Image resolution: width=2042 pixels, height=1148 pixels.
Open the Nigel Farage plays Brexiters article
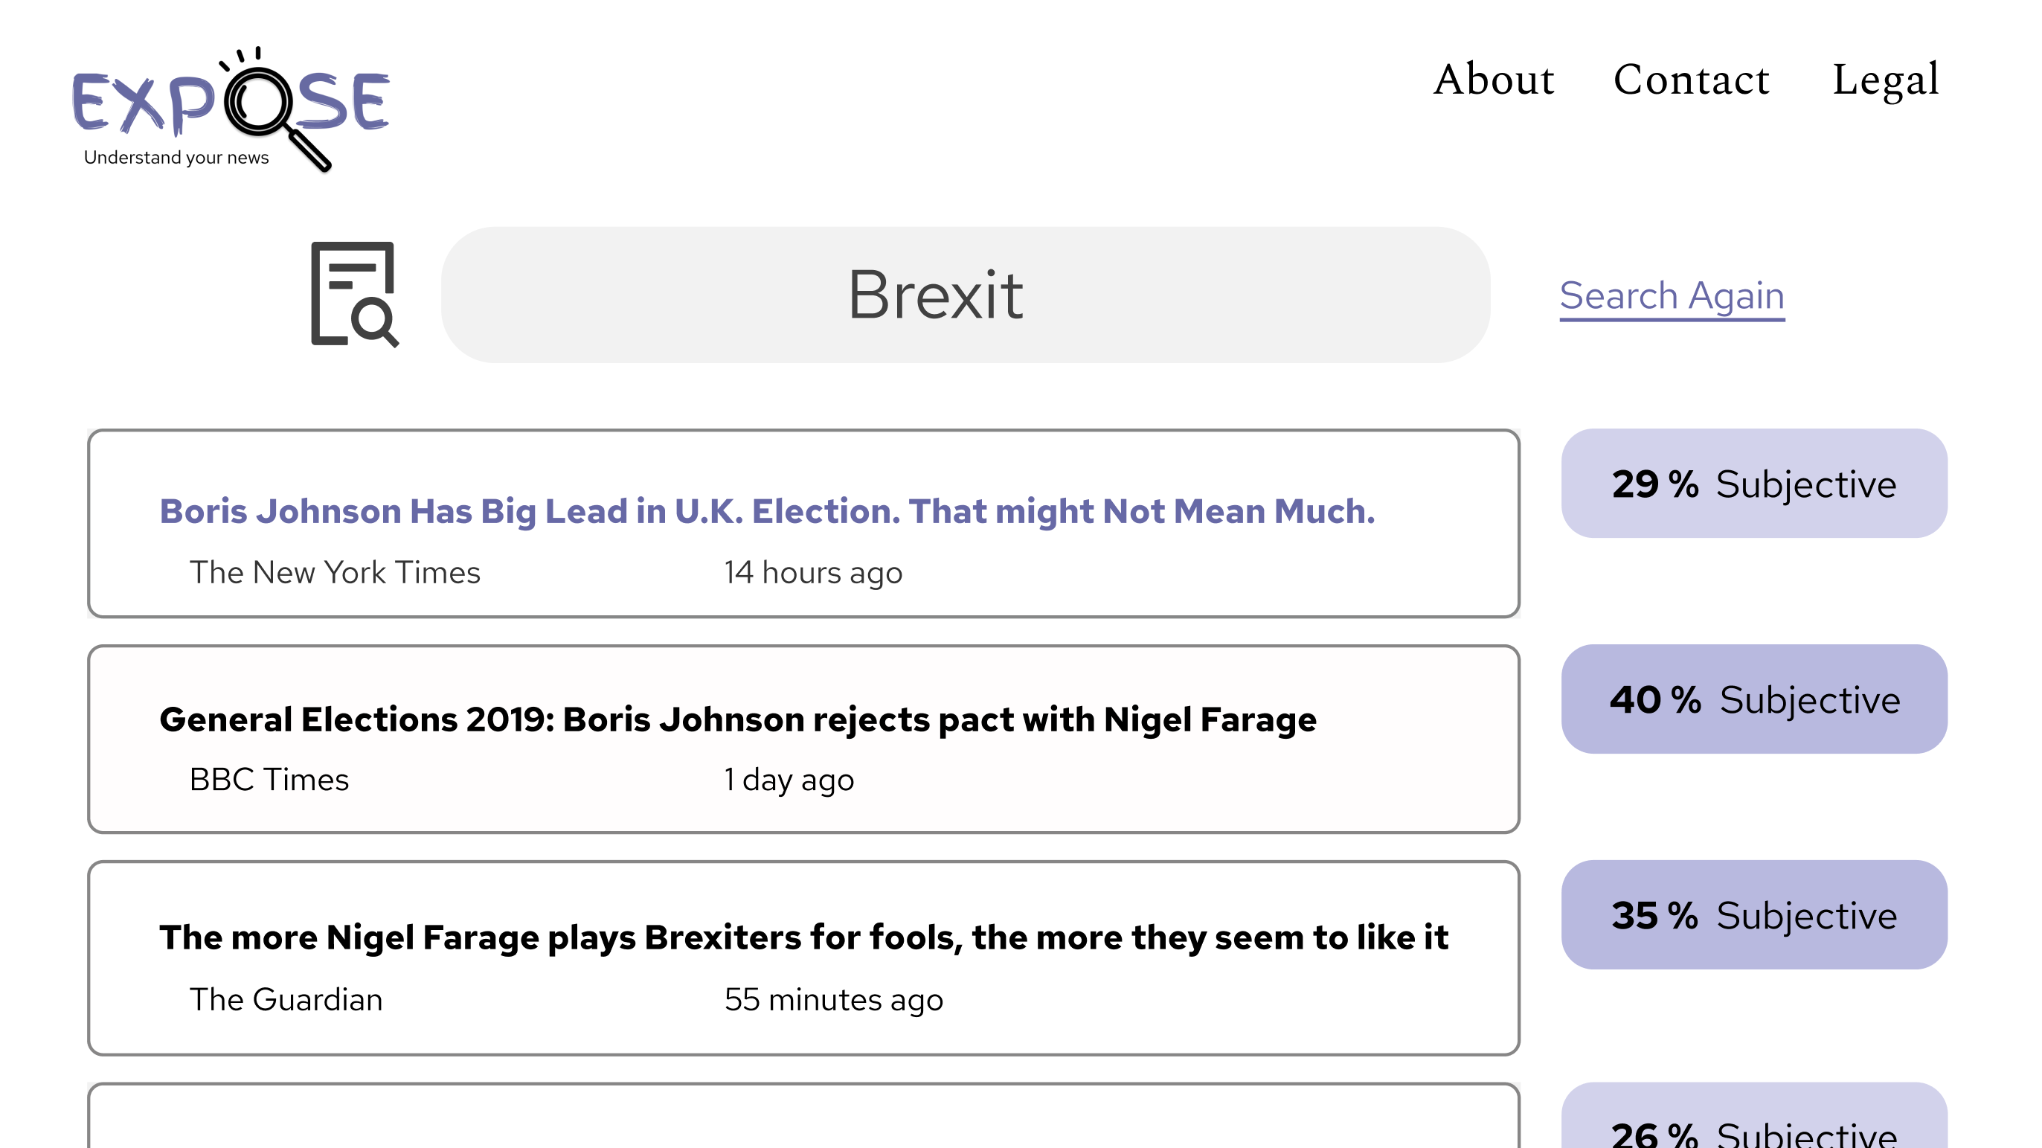tap(803, 937)
